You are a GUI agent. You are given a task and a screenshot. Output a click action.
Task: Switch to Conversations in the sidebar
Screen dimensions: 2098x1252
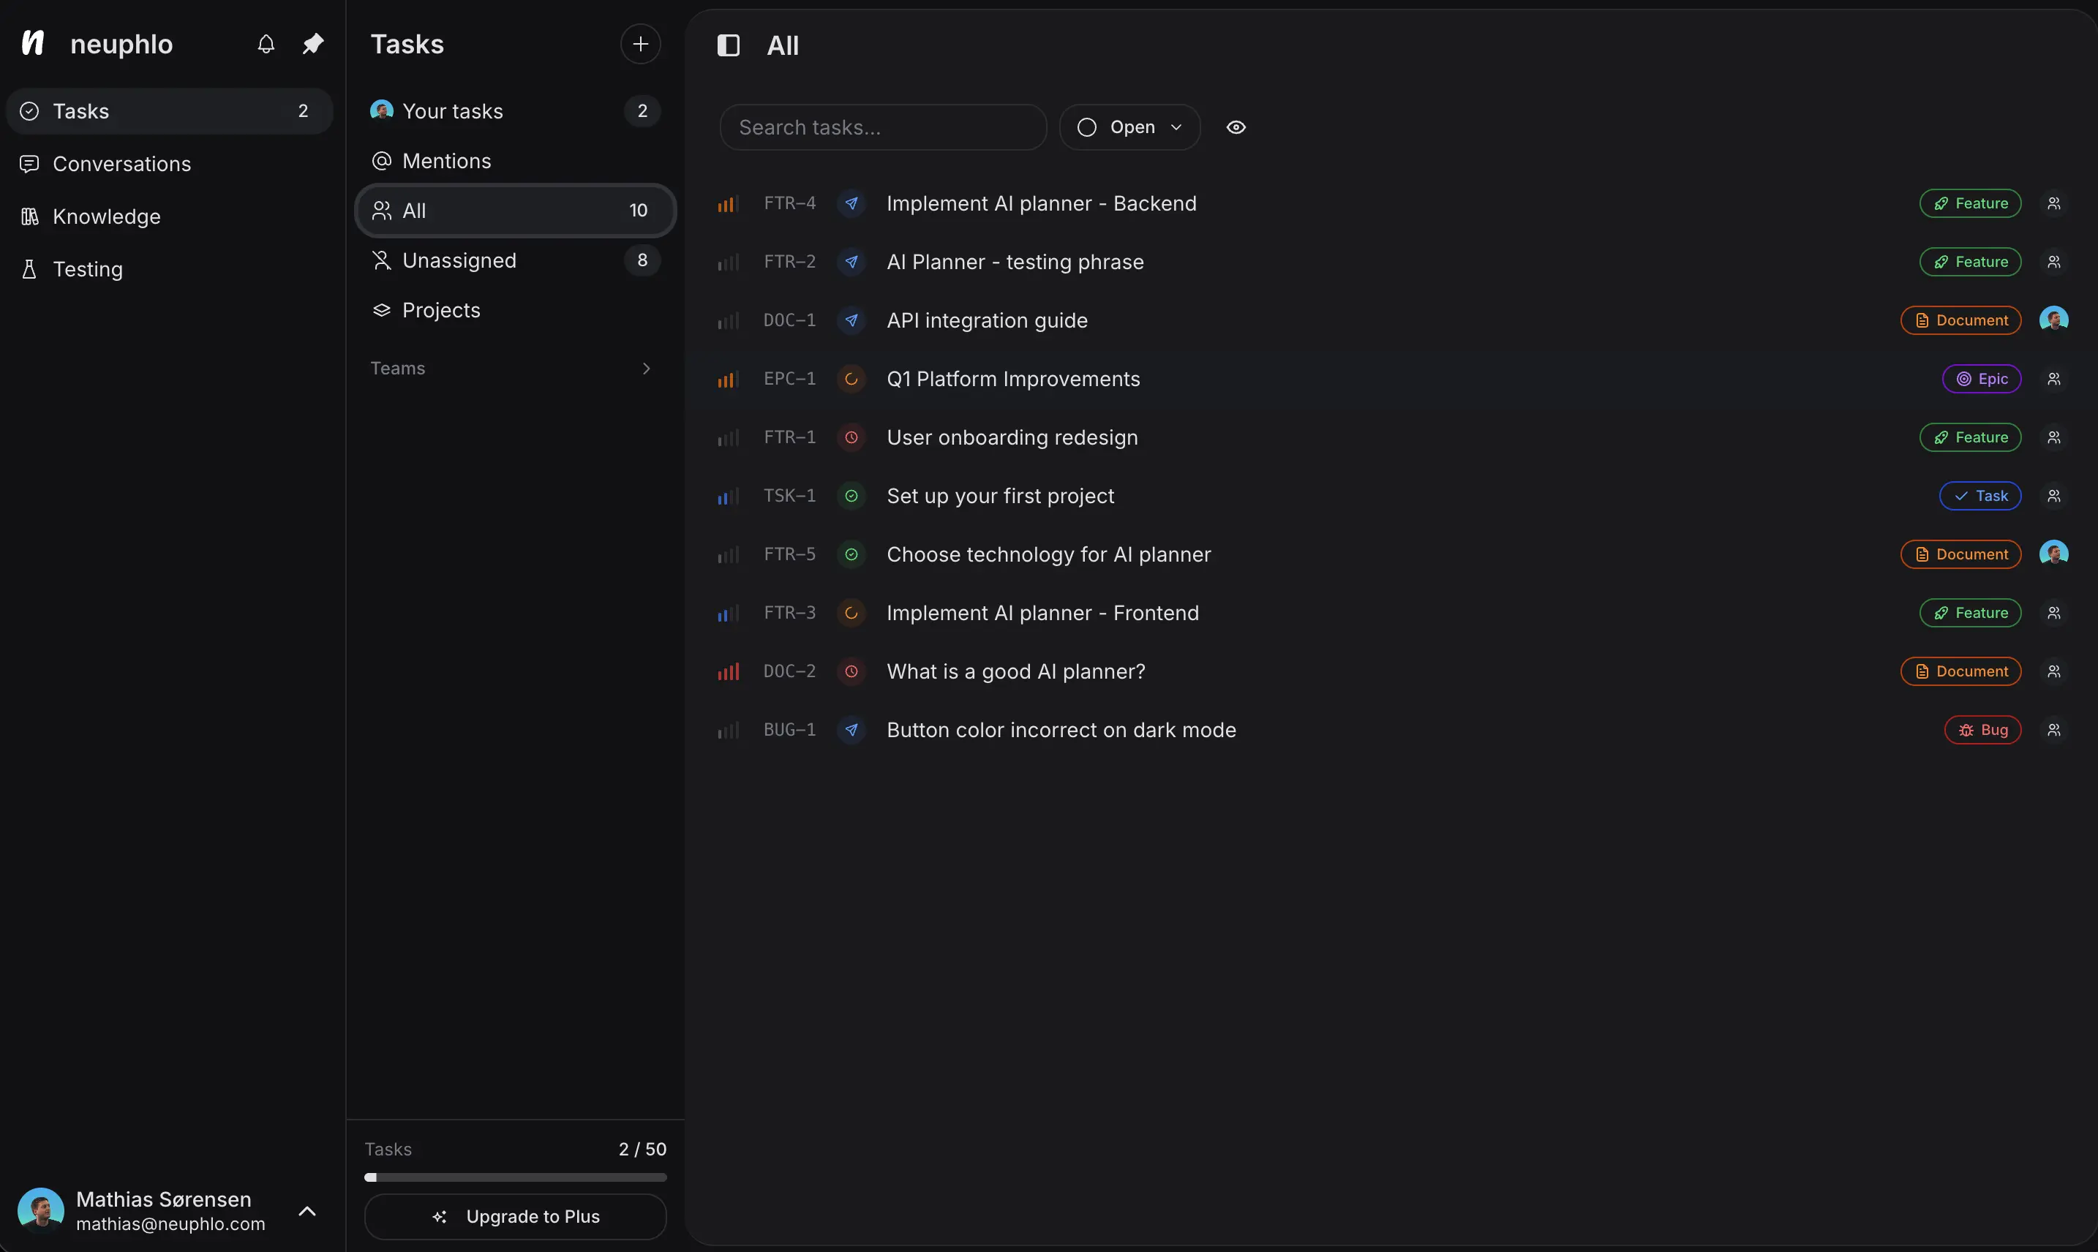(122, 164)
